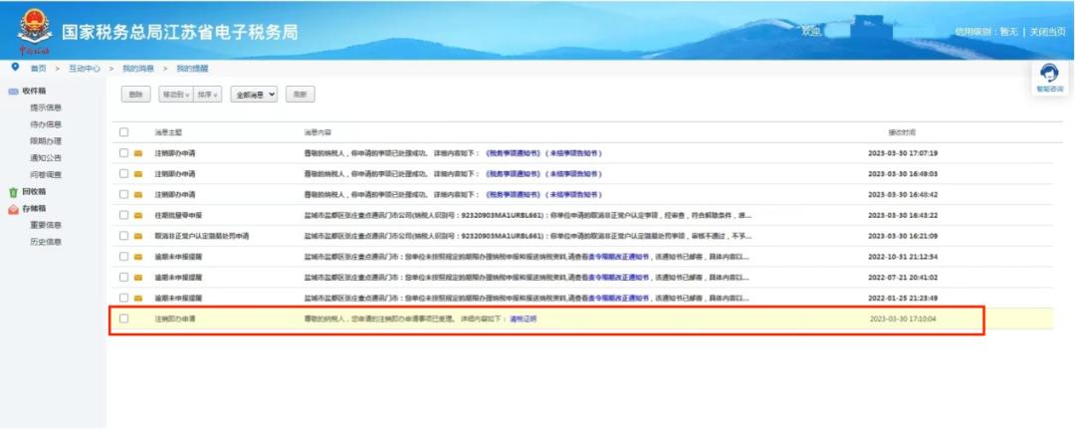
Task: Open 通知公告 in the sidebar
Action: [x=45, y=158]
